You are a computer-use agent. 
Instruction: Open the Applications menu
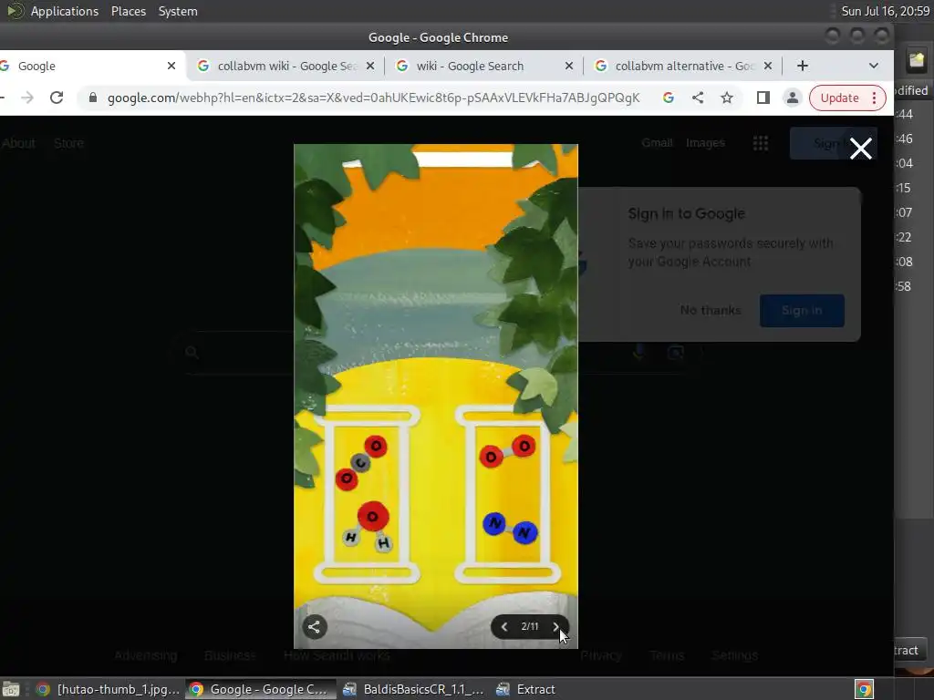click(x=65, y=11)
